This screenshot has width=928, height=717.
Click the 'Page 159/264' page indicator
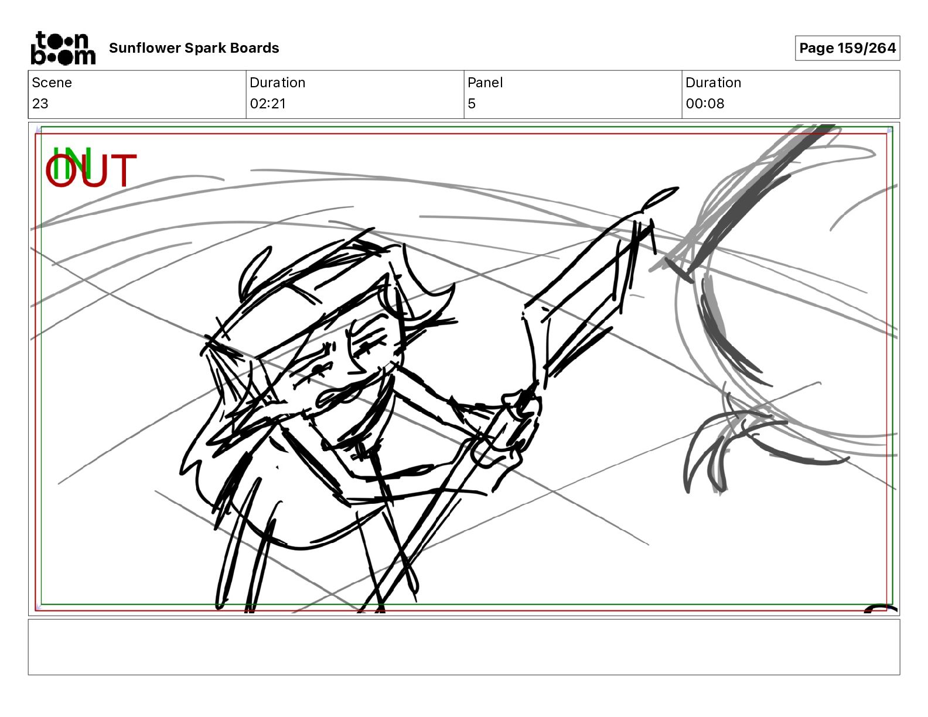(x=847, y=48)
